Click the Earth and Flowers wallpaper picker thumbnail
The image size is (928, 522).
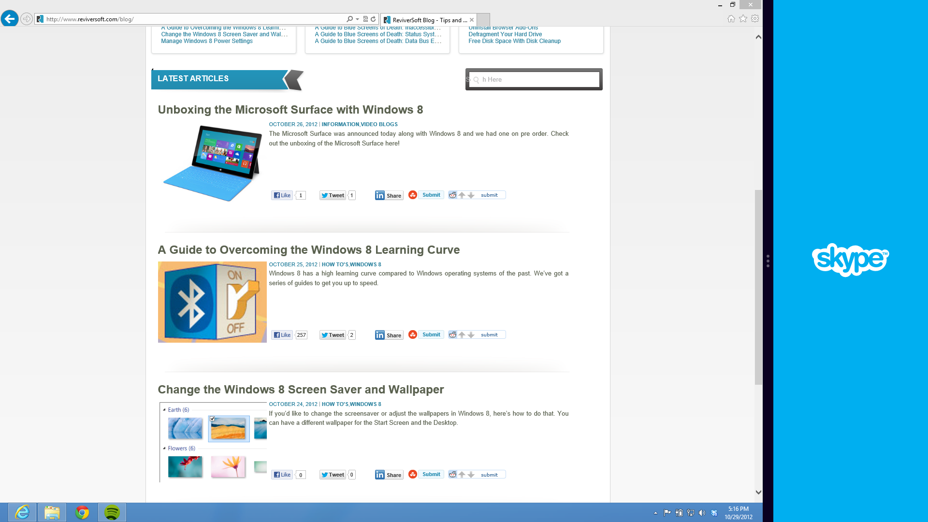(213, 442)
